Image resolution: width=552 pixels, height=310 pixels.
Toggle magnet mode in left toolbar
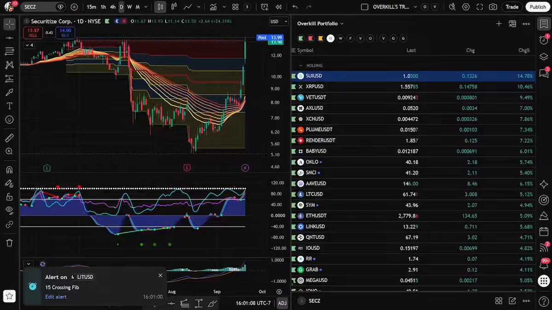pyautogui.click(x=9, y=169)
